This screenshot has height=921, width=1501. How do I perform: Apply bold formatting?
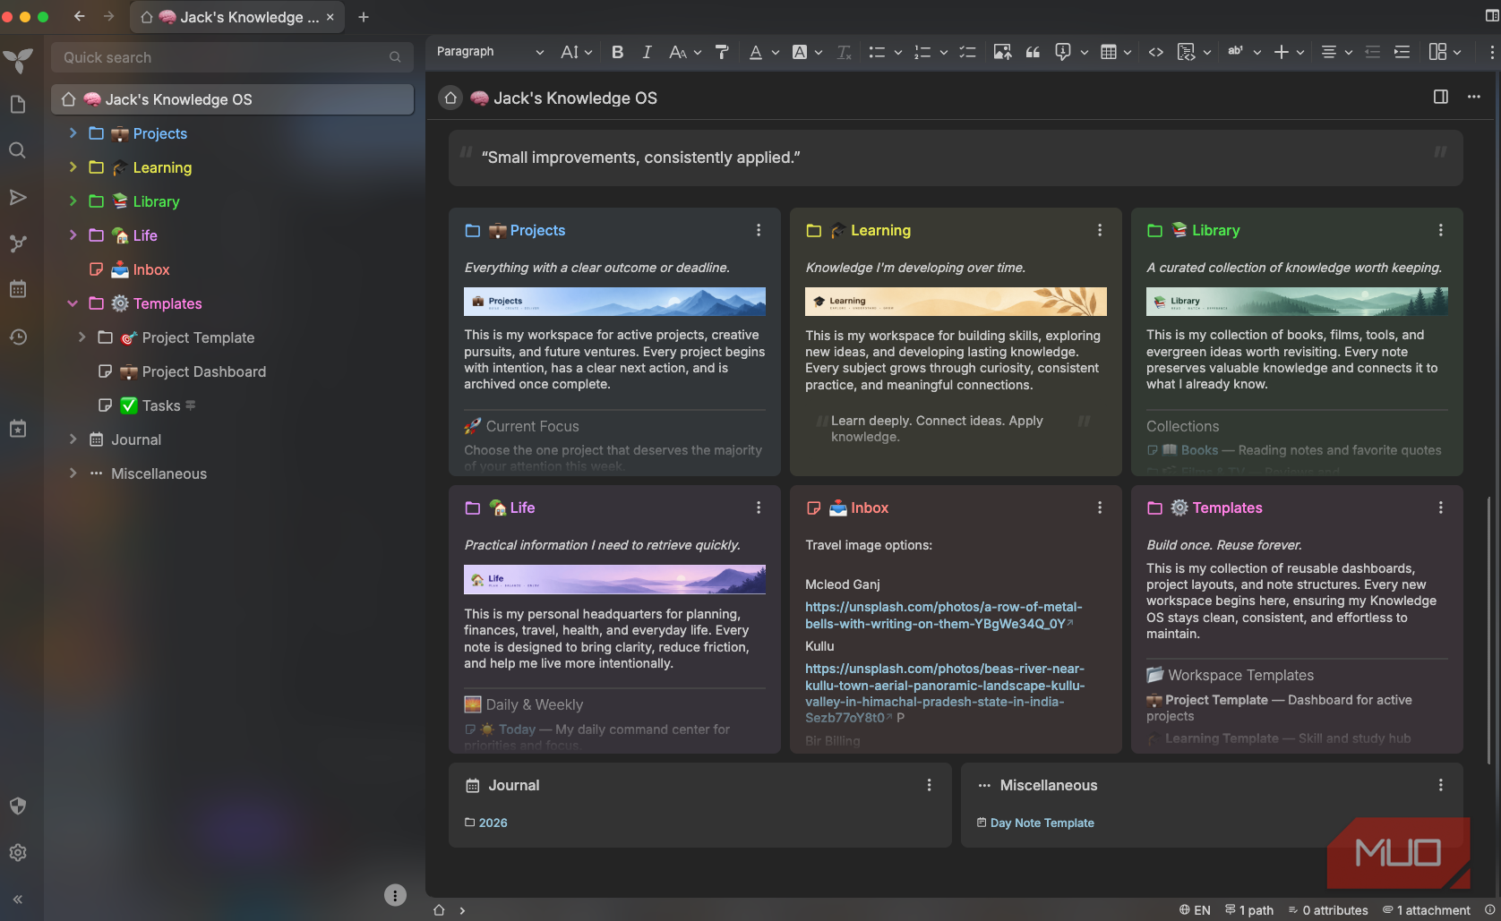pyautogui.click(x=617, y=52)
